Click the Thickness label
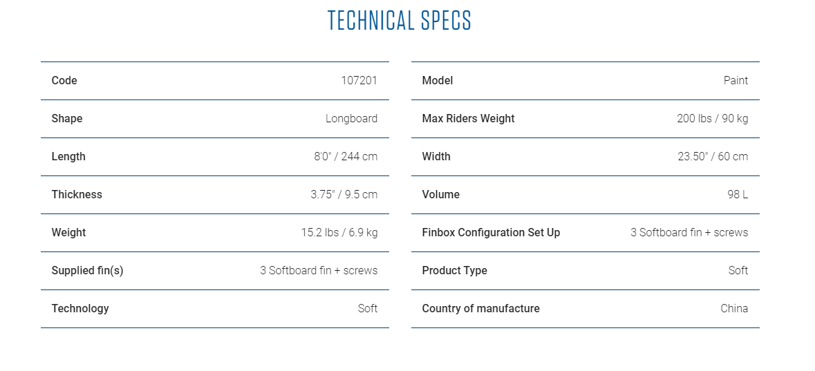Image resolution: width=815 pixels, height=371 pixels. [x=77, y=194]
